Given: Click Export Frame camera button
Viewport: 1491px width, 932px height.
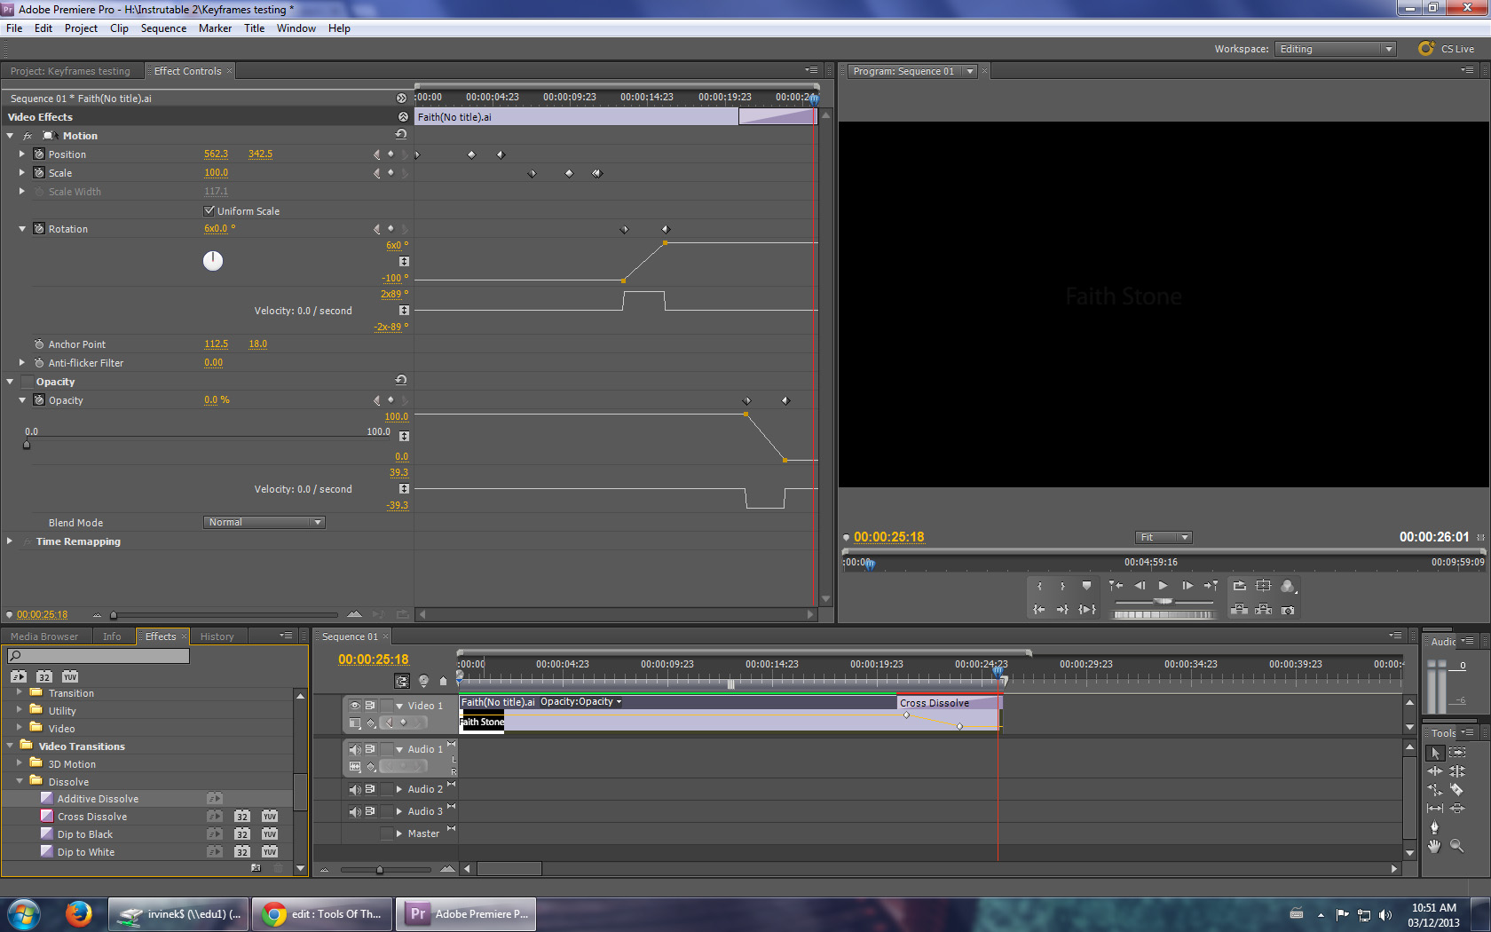Looking at the screenshot, I should point(1288,610).
